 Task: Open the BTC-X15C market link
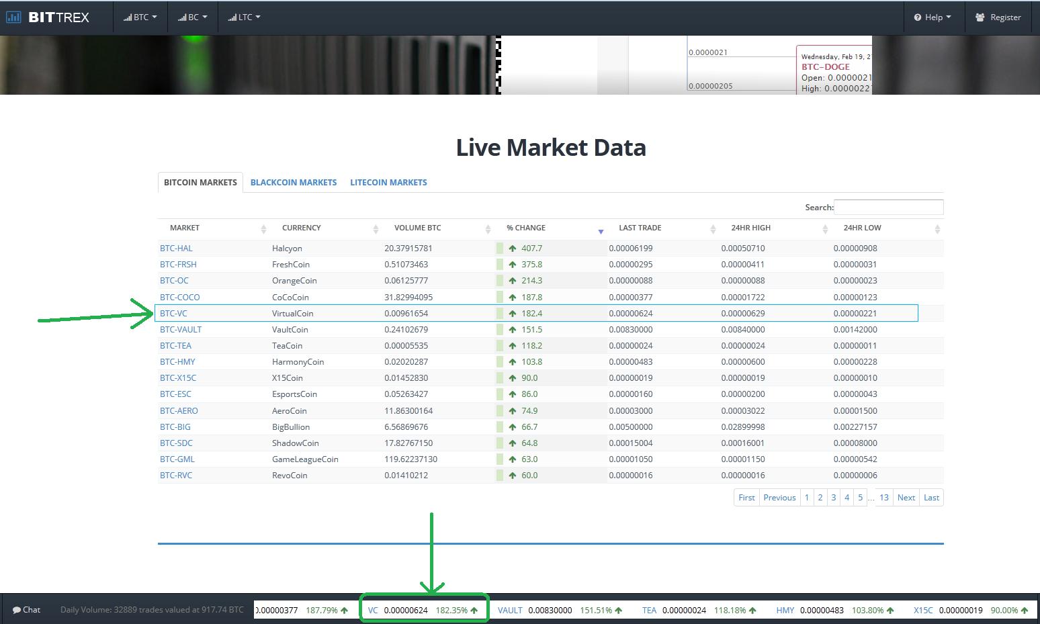pyautogui.click(x=178, y=377)
